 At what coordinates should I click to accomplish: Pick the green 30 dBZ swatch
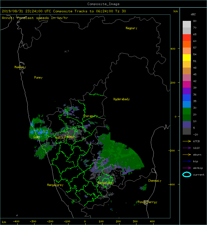click(x=187, y=111)
